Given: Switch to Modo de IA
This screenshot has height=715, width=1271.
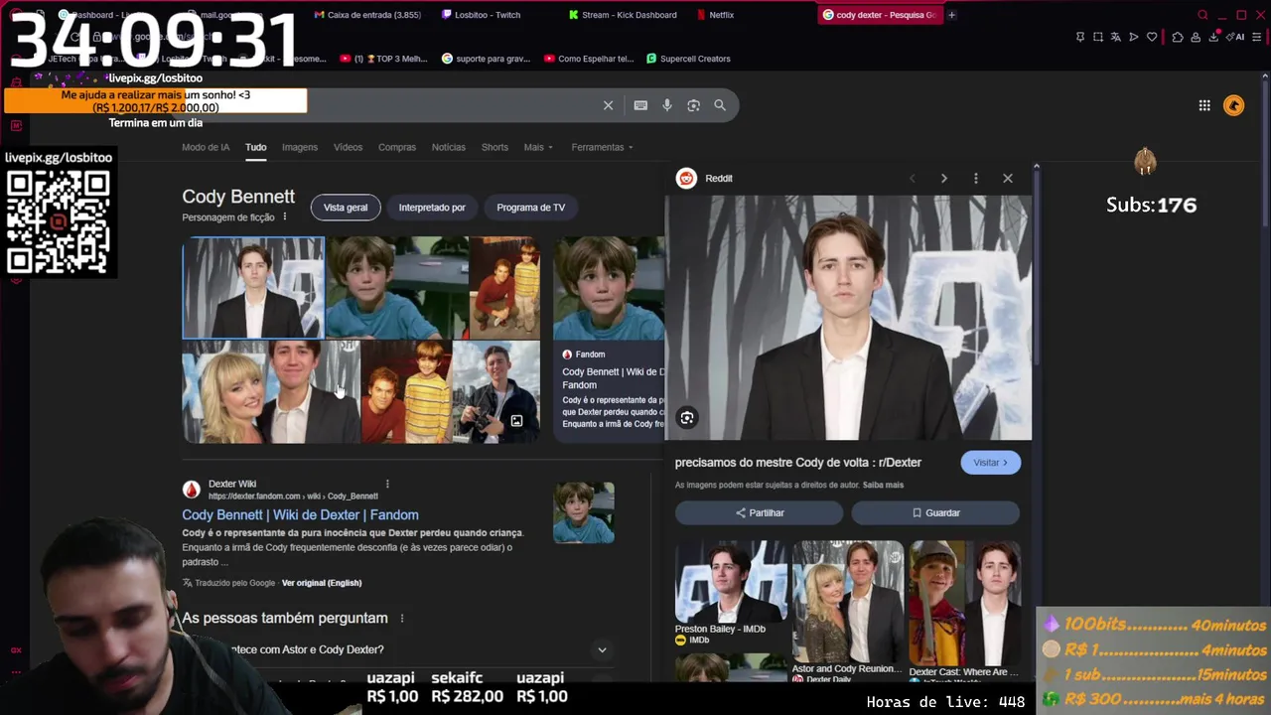Looking at the screenshot, I should point(206,147).
